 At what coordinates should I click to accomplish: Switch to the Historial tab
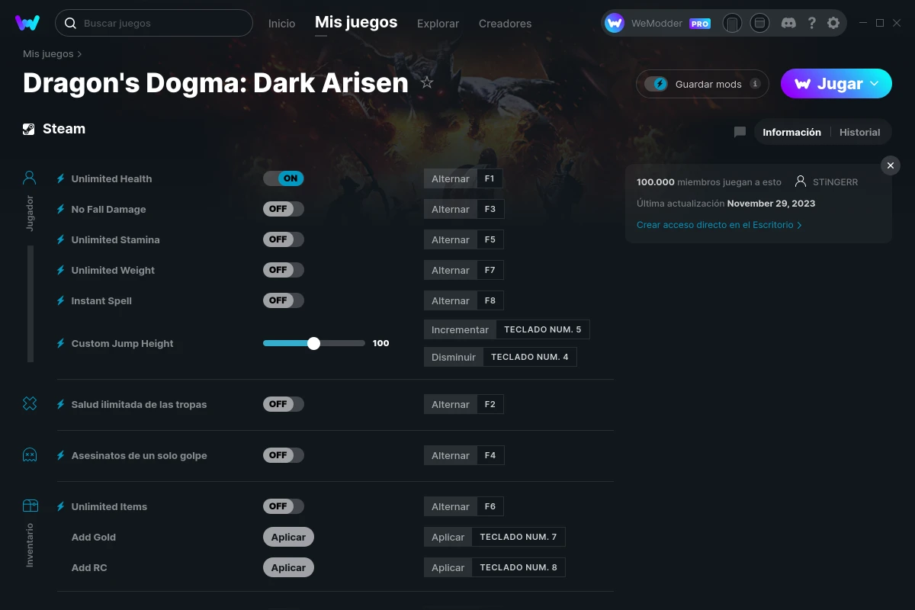point(860,132)
